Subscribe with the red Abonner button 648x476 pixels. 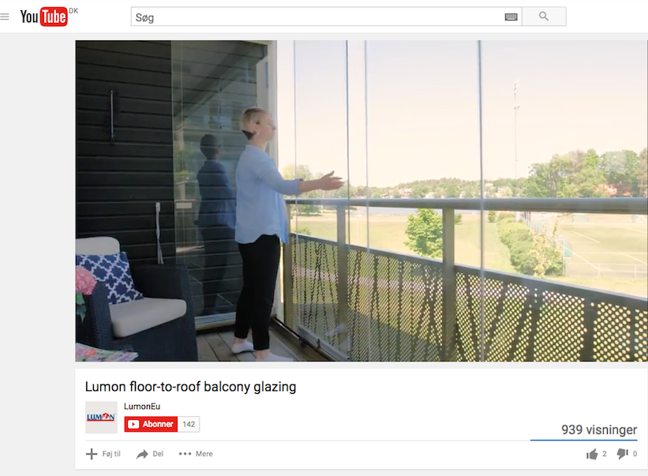click(x=151, y=424)
